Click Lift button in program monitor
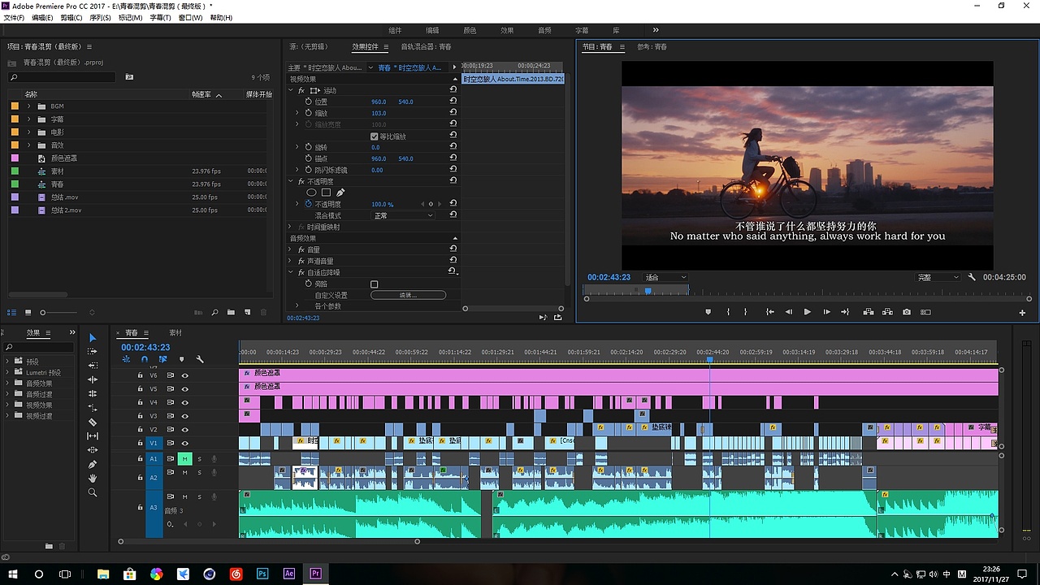 click(868, 312)
